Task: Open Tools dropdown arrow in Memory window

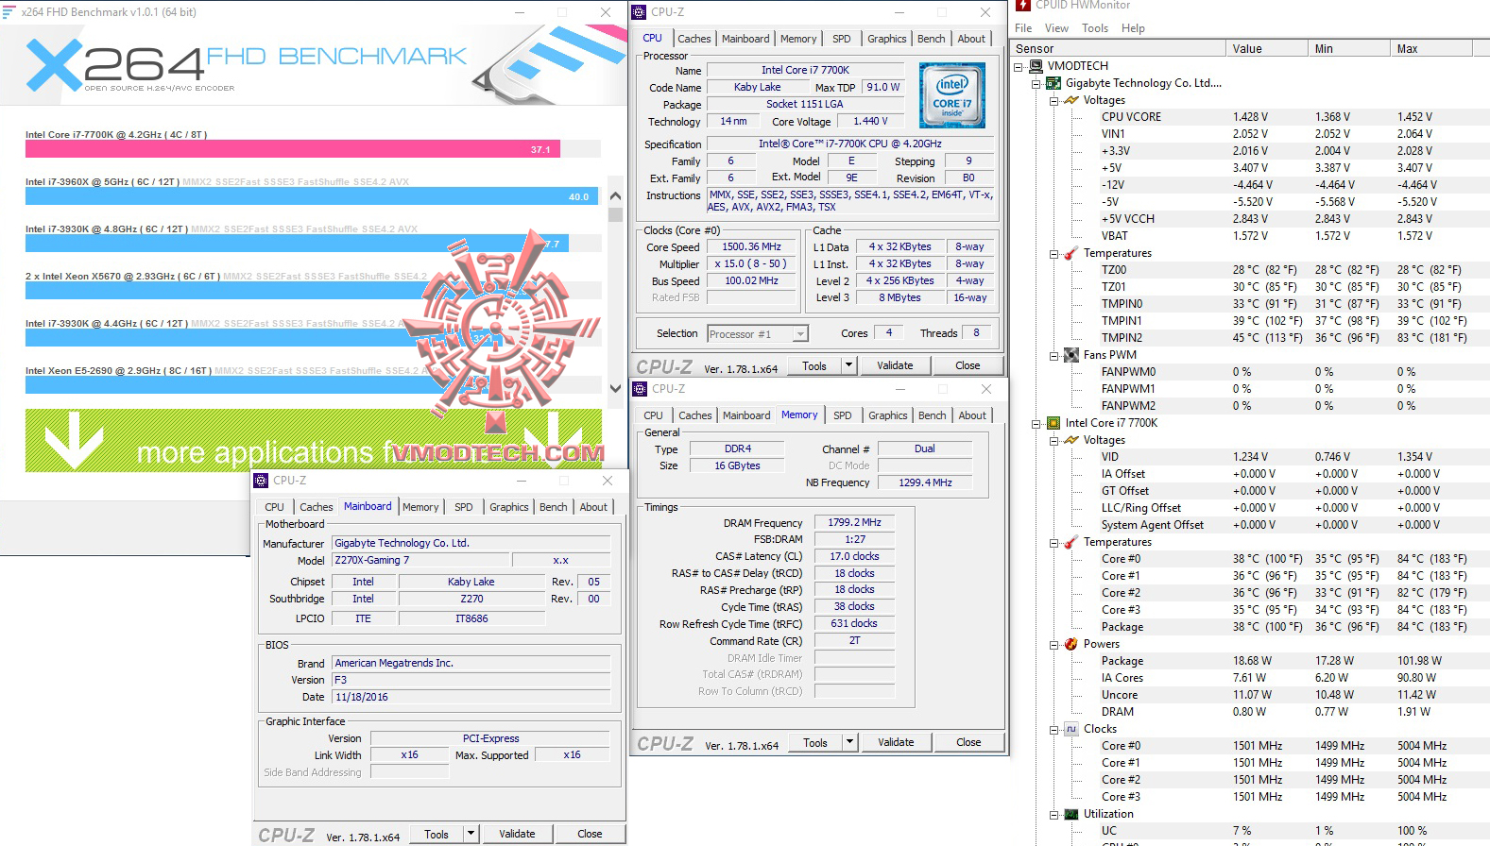Action: click(x=849, y=742)
